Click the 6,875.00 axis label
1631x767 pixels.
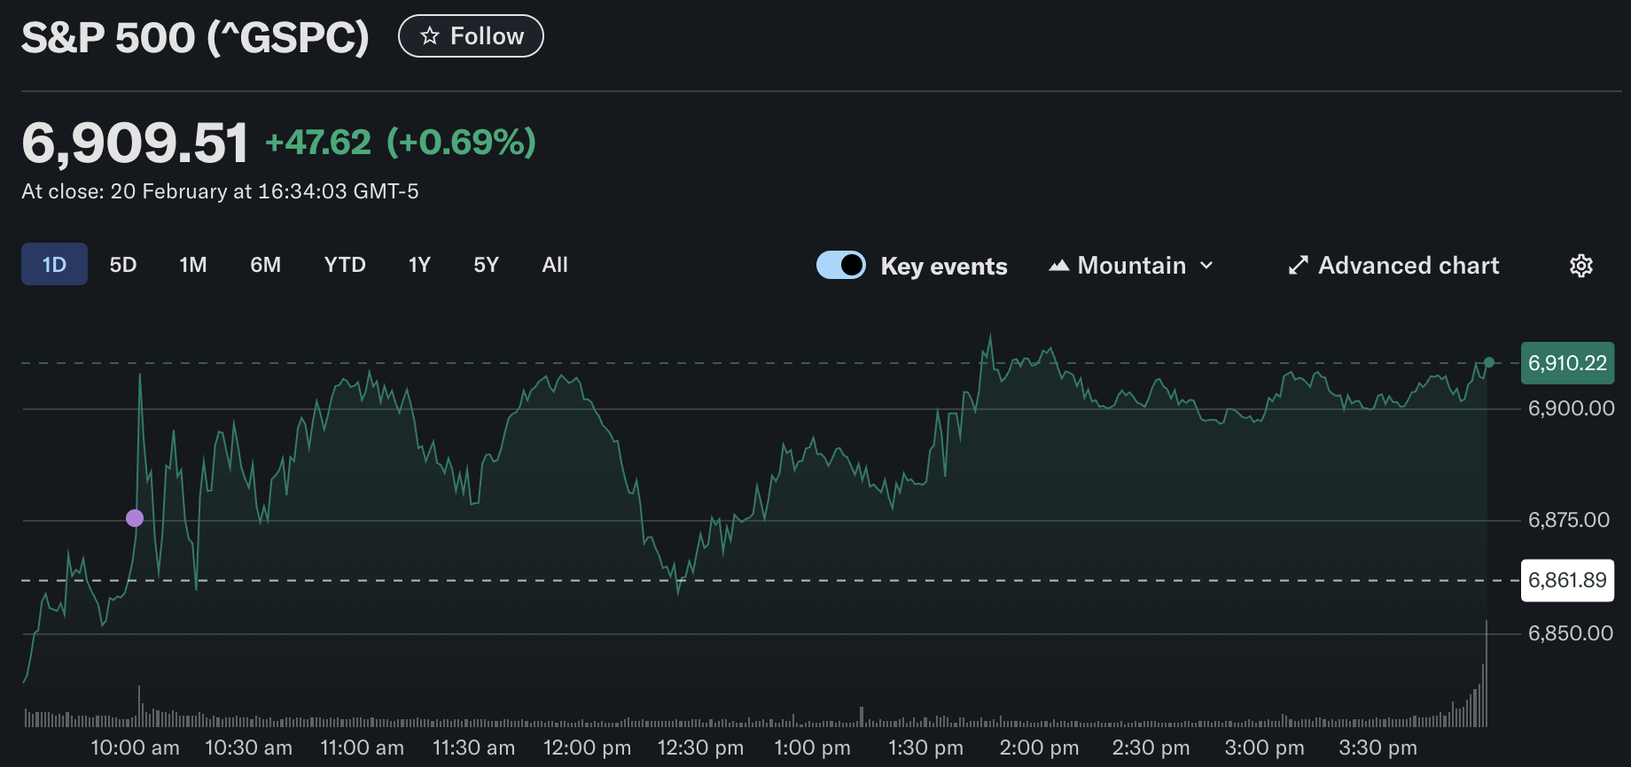click(x=1569, y=520)
